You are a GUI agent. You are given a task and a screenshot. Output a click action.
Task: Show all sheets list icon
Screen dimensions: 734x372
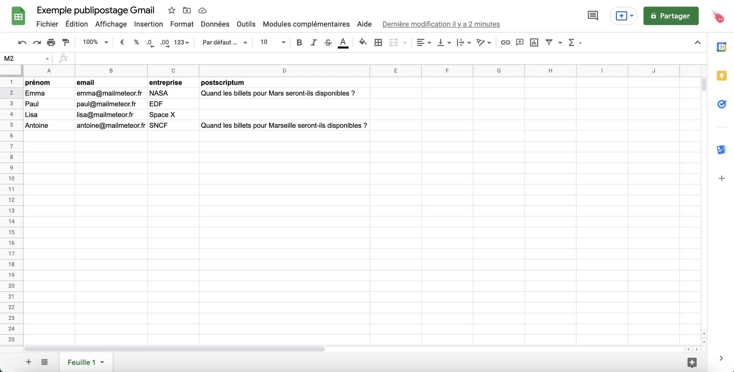point(44,362)
